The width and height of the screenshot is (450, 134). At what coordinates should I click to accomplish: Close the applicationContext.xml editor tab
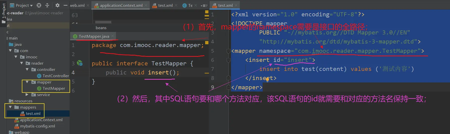point(146,5)
